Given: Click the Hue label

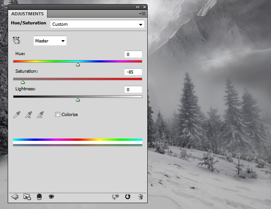Looking at the screenshot, I should pos(20,54).
